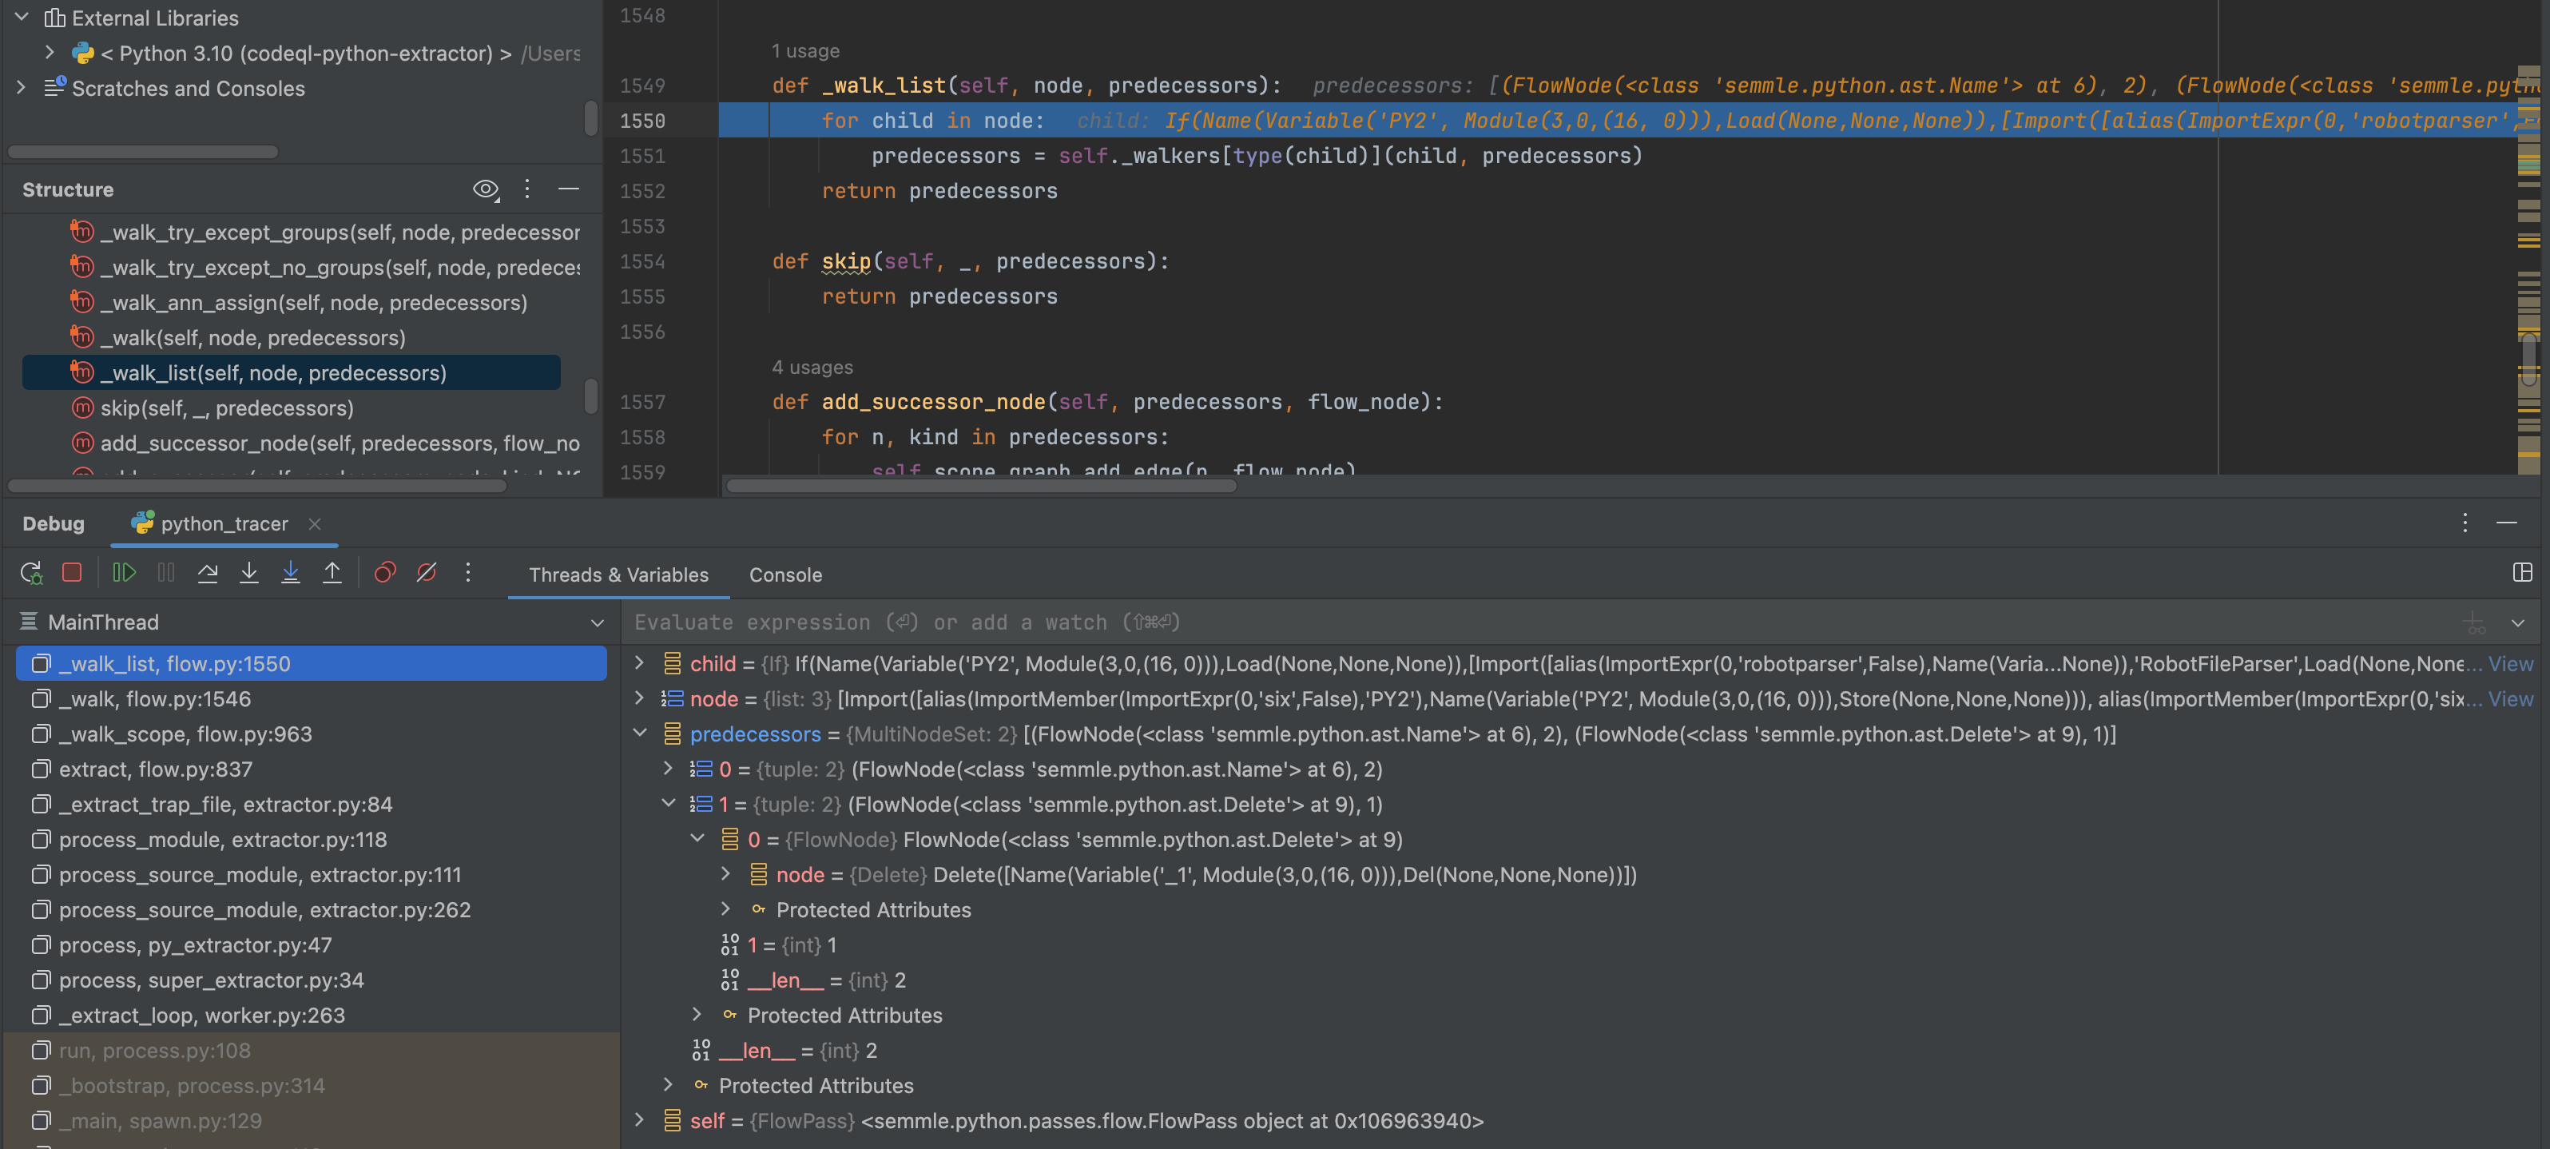
Task: Open View link for node value
Action: coord(2510,698)
